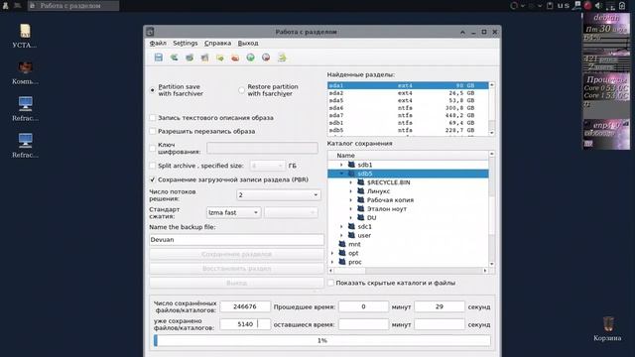
Task: Click the Name column header in tree
Action: pos(408,156)
